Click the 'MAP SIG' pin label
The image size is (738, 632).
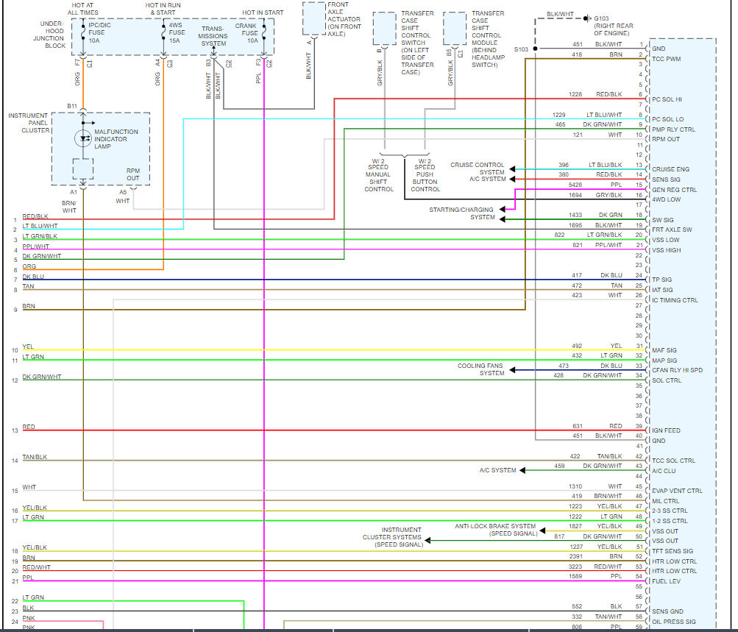(664, 361)
